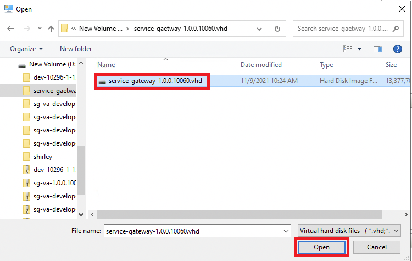Screen dimensions: 412x261
Task: Open the Organize menu
Action: tap(26, 49)
